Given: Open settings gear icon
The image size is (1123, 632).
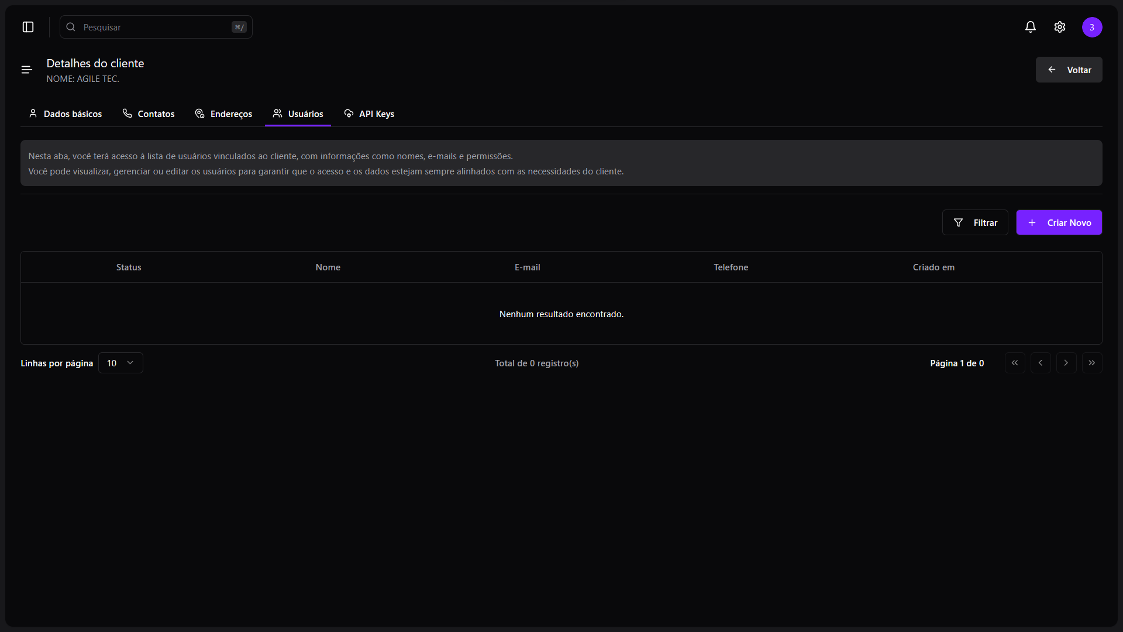Looking at the screenshot, I should [1060, 27].
